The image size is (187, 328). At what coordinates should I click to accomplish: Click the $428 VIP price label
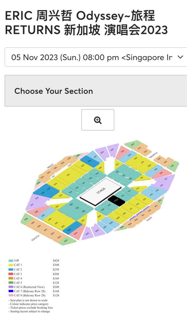click(56, 261)
